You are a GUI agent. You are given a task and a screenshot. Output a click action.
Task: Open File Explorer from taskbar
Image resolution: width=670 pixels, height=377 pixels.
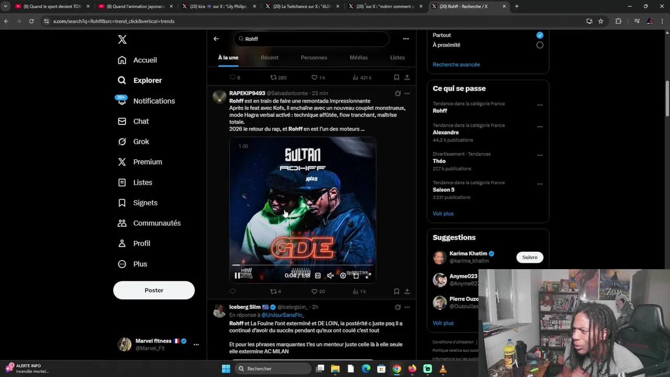click(x=336, y=369)
